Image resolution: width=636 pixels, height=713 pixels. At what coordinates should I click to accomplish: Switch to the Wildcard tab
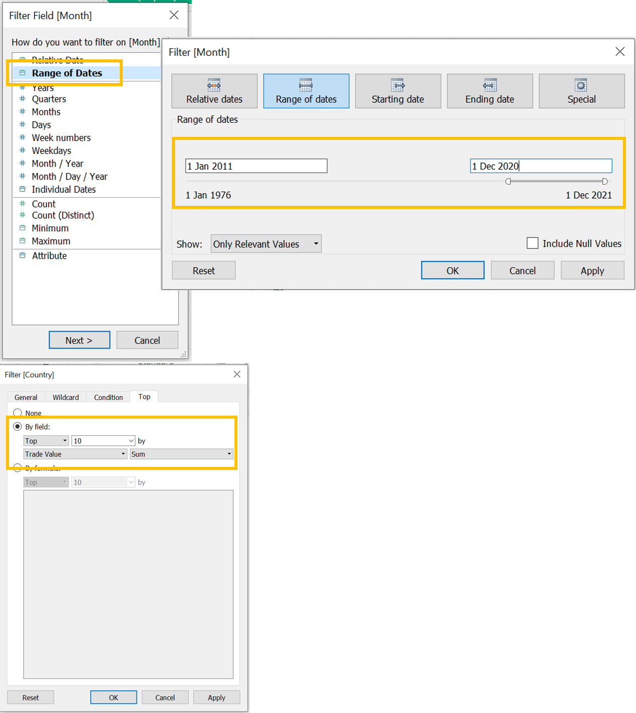pos(65,397)
